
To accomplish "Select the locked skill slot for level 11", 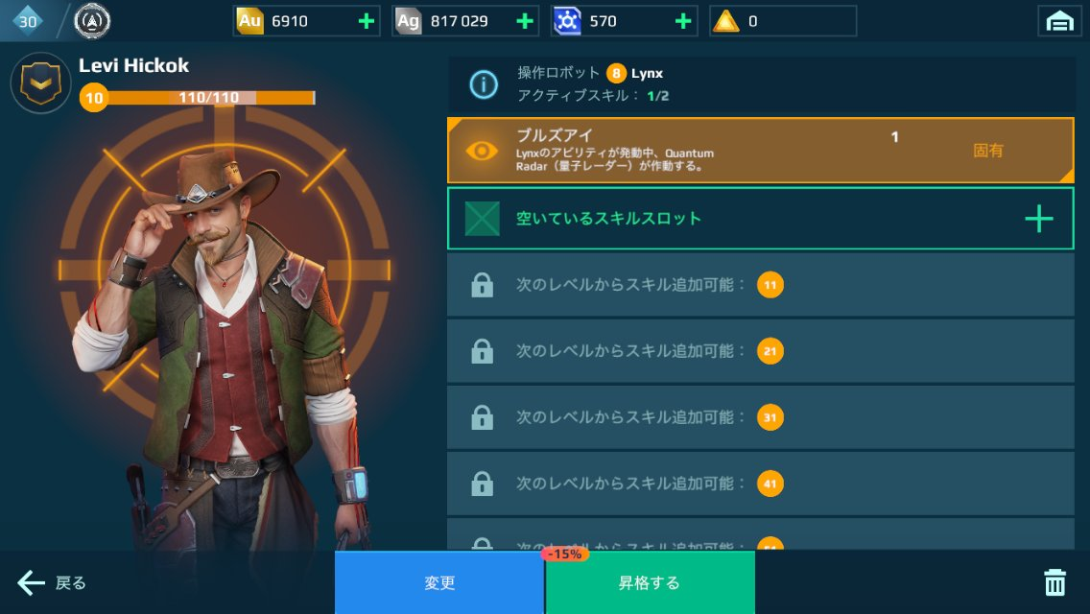I will pyautogui.click(x=761, y=285).
